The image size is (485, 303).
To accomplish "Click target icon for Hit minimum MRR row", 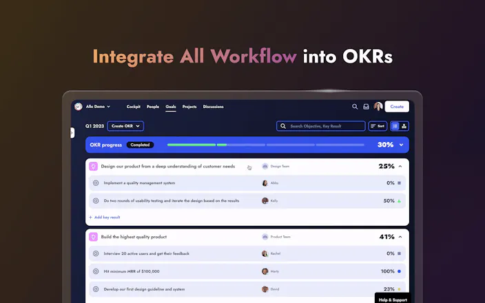I will pyautogui.click(x=96, y=271).
